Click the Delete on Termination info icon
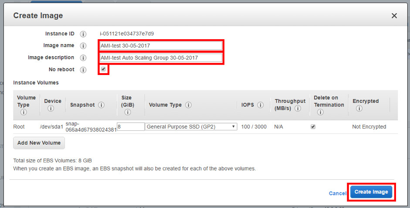410x208 pixels. 320,112
